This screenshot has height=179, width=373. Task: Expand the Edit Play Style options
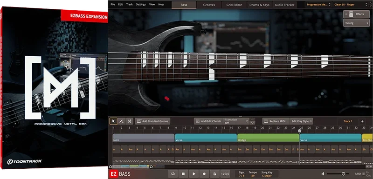point(302,121)
